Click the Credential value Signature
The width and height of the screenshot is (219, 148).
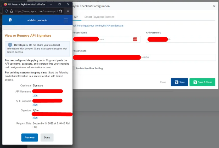coord(38,86)
